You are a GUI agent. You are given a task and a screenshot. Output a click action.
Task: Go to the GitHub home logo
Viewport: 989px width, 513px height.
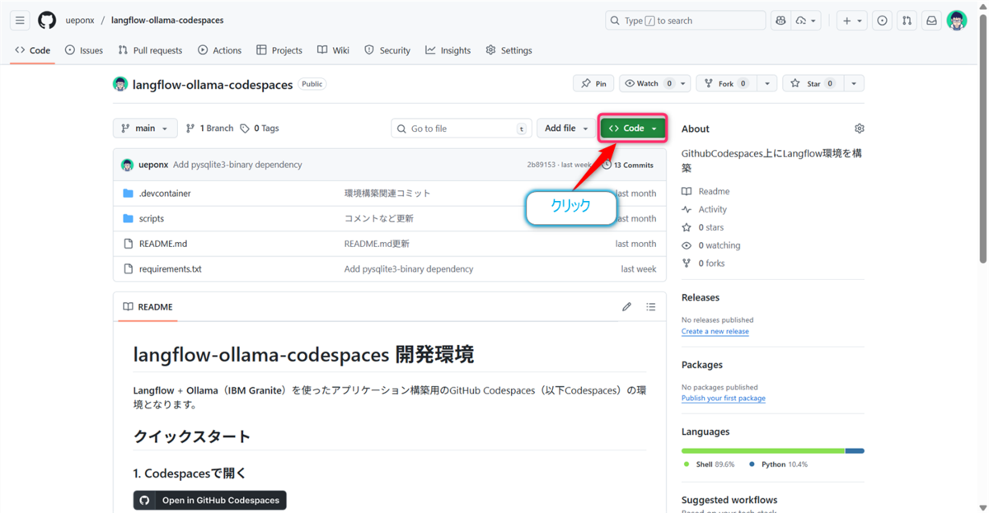tap(47, 21)
